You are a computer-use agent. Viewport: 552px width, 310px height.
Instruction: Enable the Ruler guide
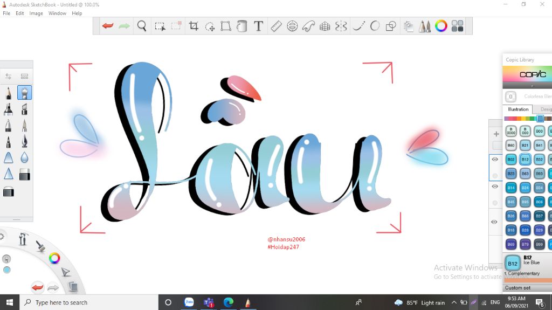(276, 26)
